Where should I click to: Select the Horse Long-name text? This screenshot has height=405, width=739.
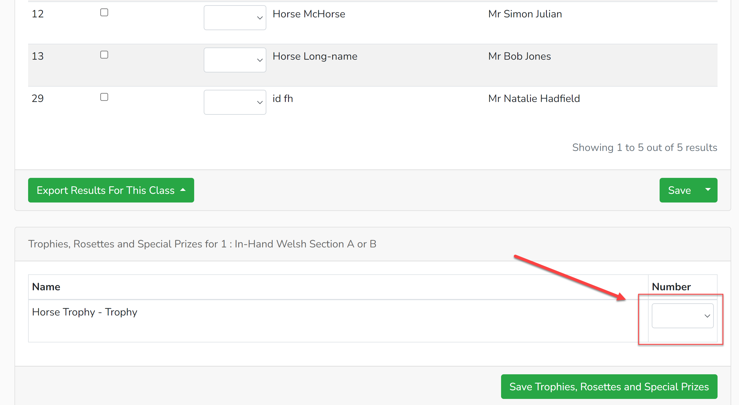coord(315,56)
